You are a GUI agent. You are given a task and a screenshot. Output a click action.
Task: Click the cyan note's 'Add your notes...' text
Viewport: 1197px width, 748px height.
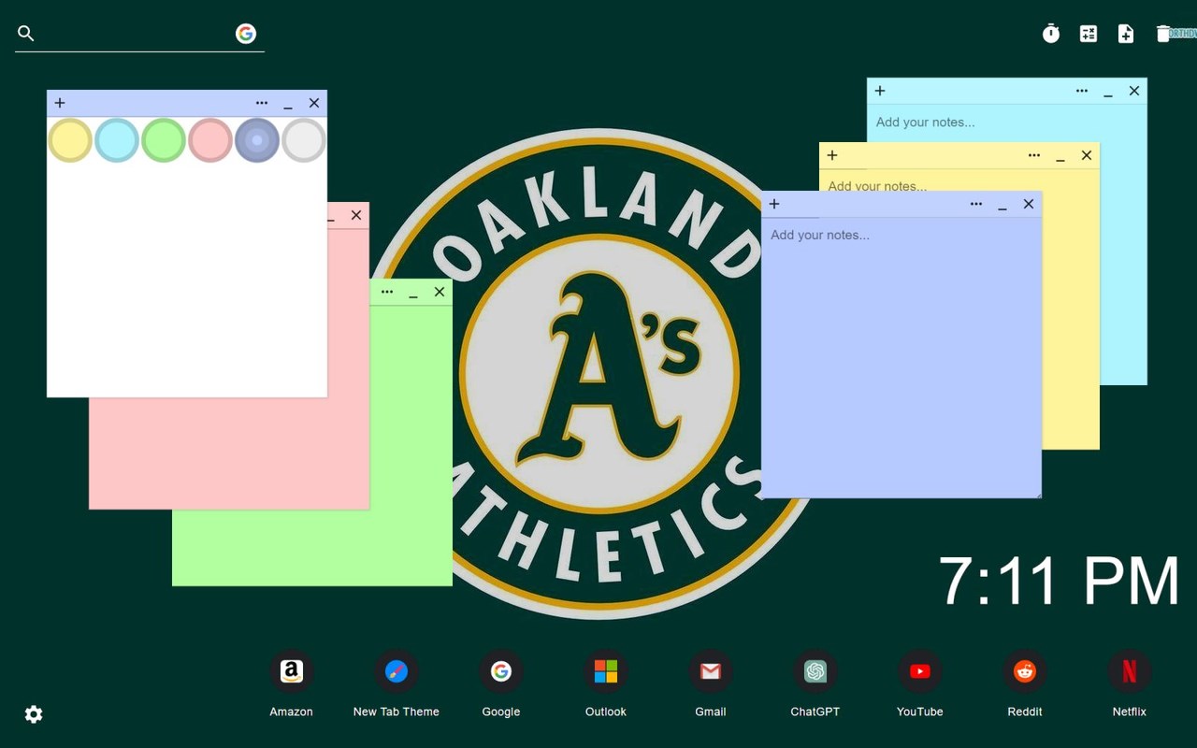coord(925,122)
